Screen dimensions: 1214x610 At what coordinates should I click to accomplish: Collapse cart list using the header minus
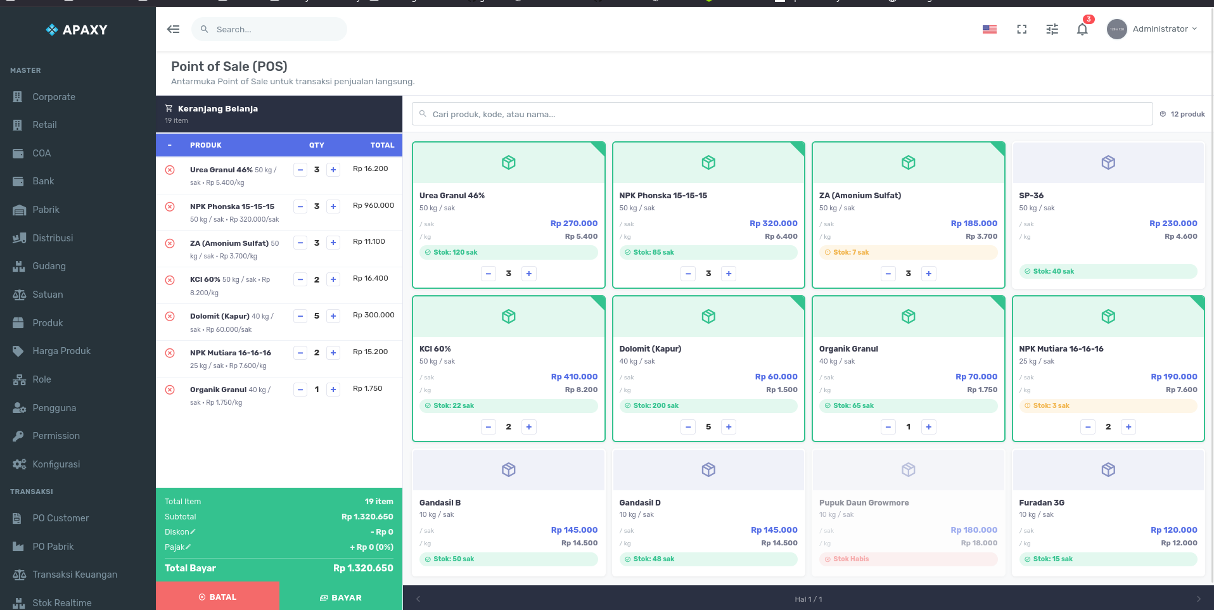170,145
